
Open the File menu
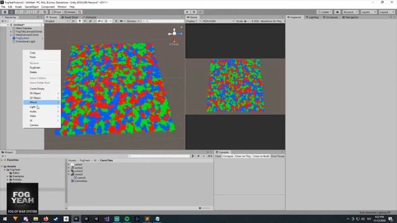click(x=3, y=7)
